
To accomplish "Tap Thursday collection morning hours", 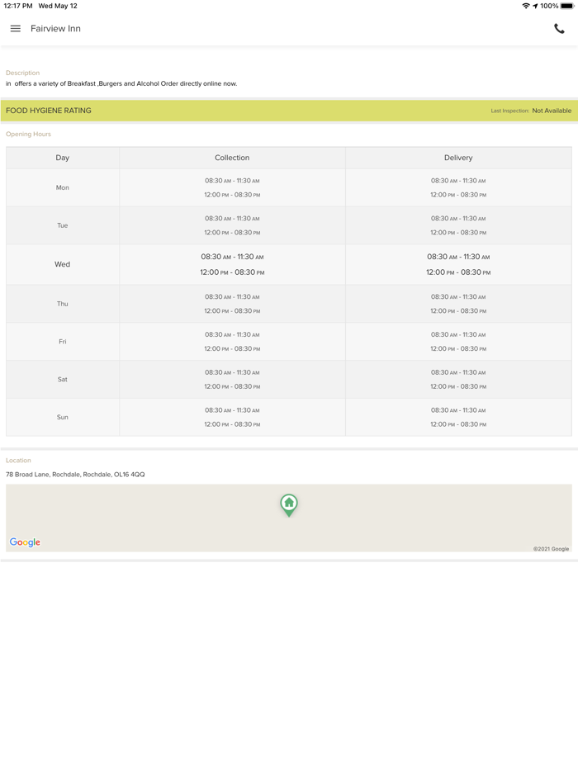I will pyautogui.click(x=232, y=296).
